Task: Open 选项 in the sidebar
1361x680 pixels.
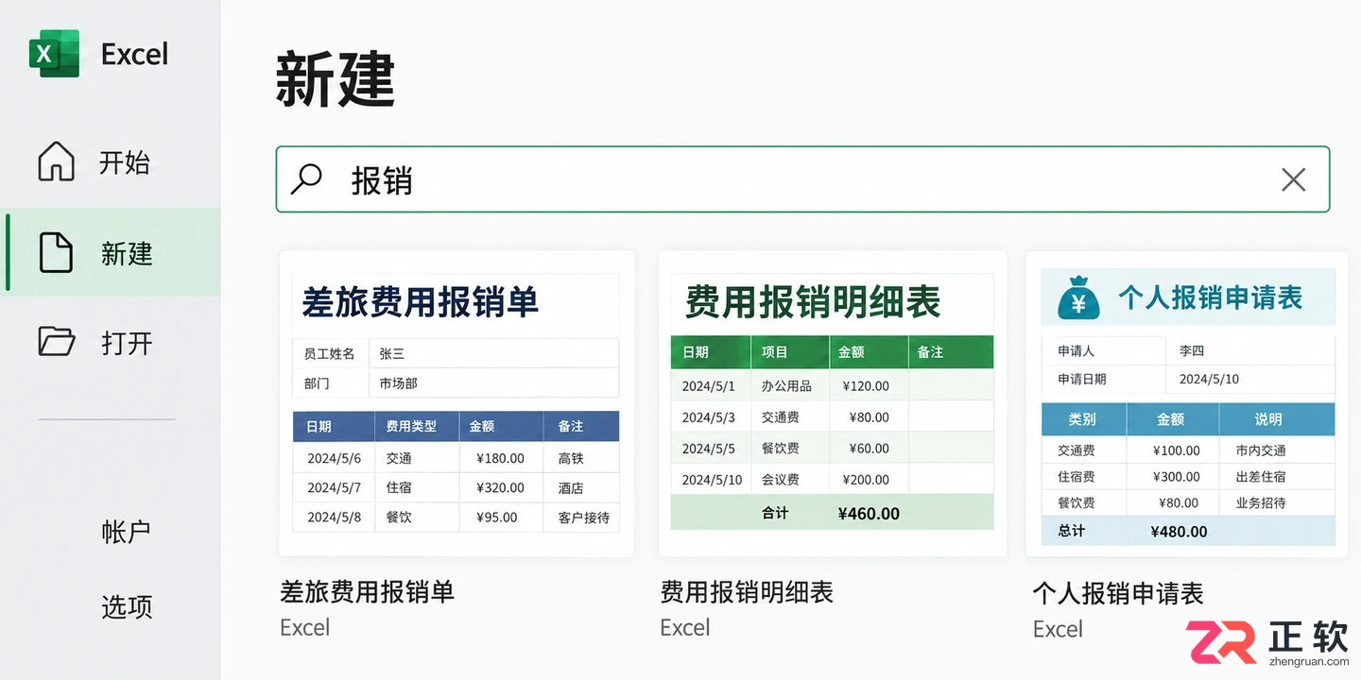Action: point(126,605)
